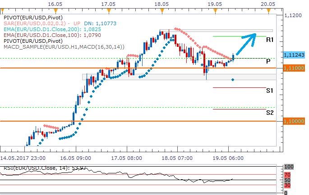This screenshot has width=309, height=195.
Task: Click the orange day marker under 20.05
Action: click(268, 11)
